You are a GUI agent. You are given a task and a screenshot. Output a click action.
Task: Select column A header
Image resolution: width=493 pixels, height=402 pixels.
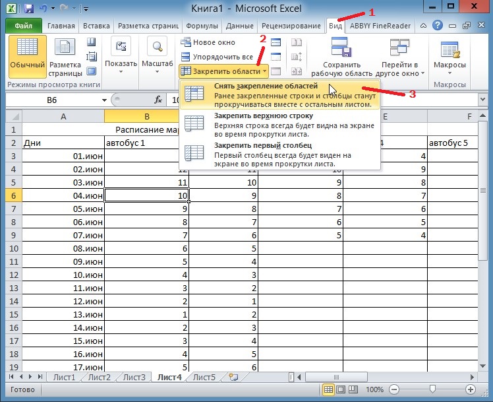pos(63,116)
